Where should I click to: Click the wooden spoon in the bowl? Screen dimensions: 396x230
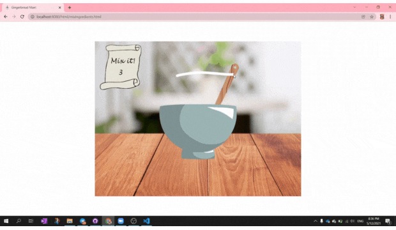coord(227,84)
